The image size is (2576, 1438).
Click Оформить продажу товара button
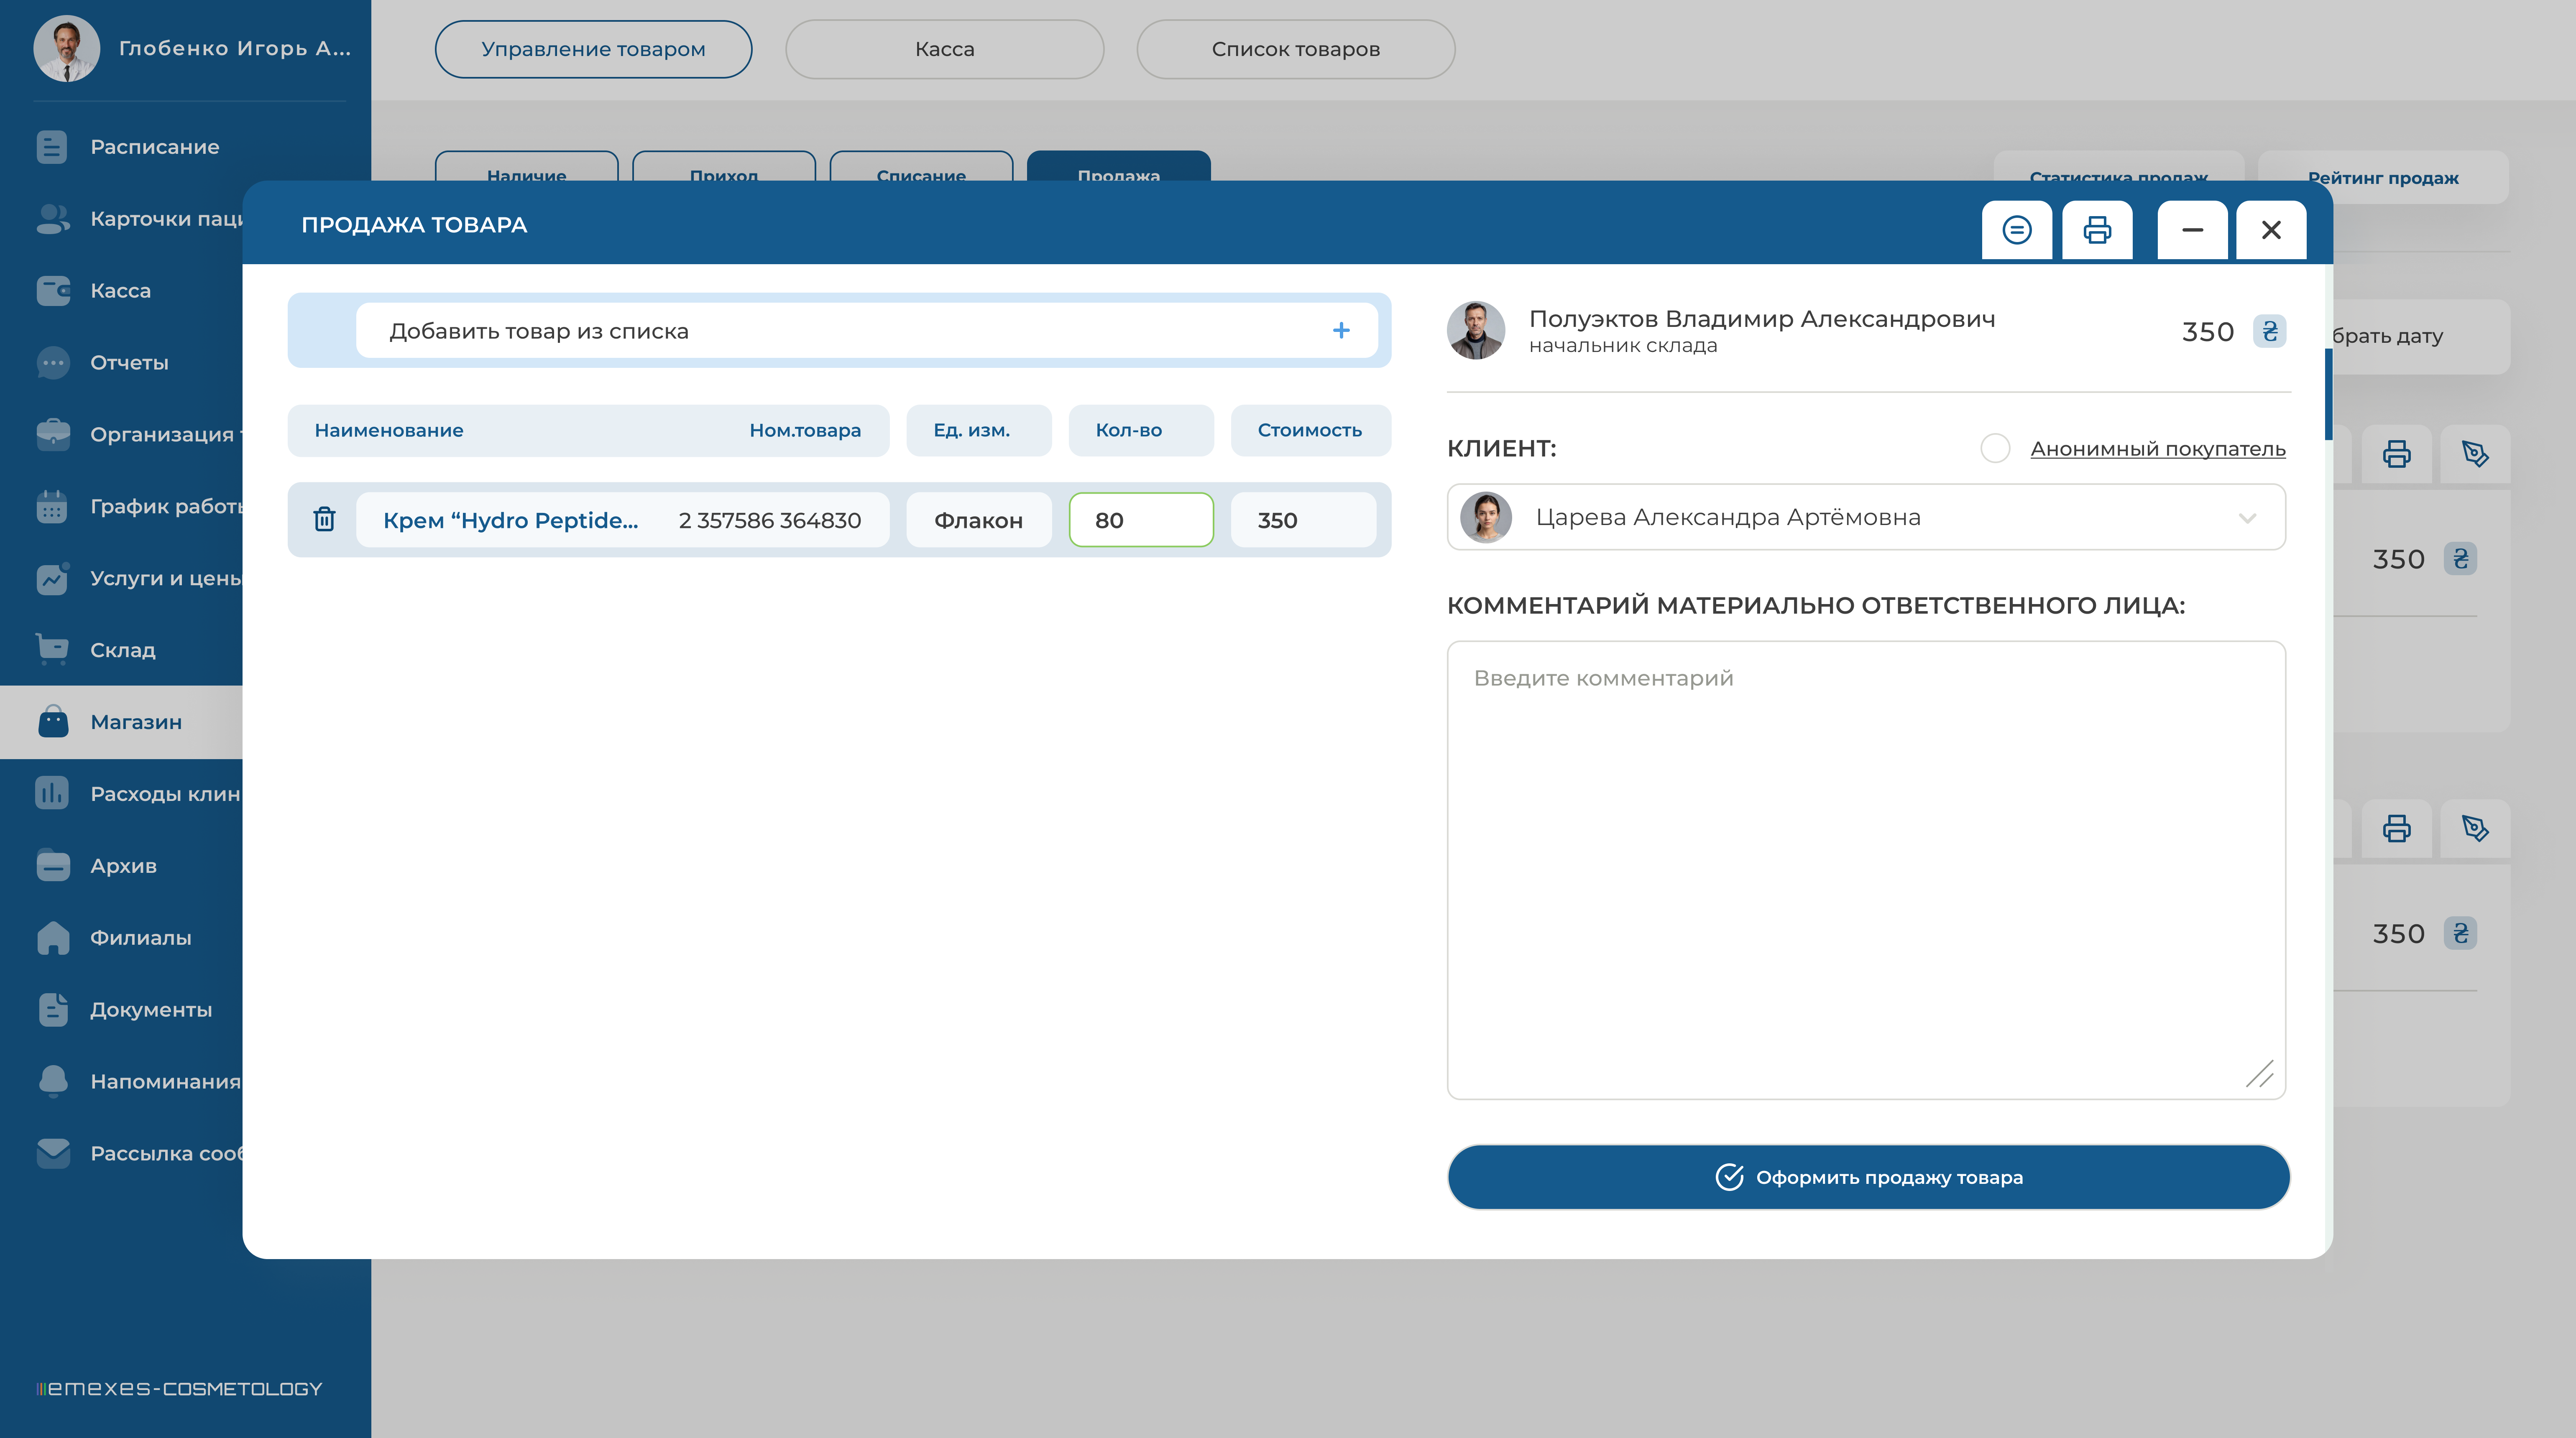click(1868, 1177)
